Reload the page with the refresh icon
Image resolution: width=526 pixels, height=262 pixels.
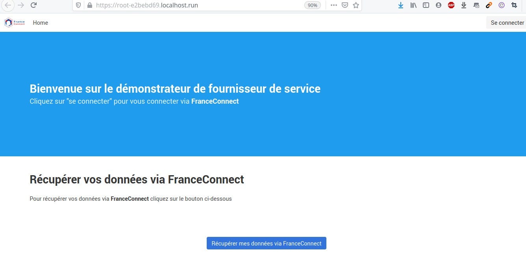click(x=34, y=5)
